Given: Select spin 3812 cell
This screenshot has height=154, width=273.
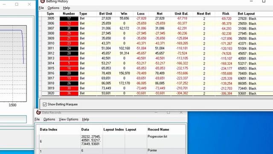Looking at the screenshot, I should coord(51,53).
